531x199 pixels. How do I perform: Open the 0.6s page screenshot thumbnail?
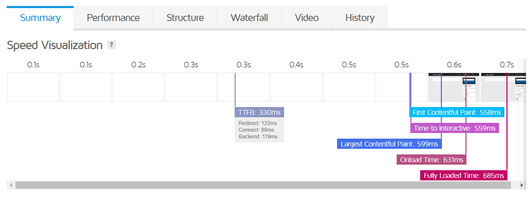pyautogui.click(x=453, y=87)
